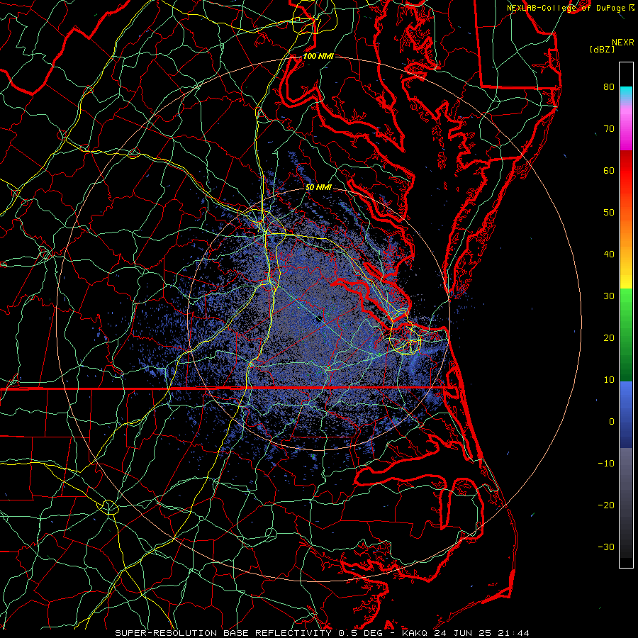Click the 60 dBZ scale value
Image resolution: width=638 pixels, height=638 pixels.
coord(609,171)
